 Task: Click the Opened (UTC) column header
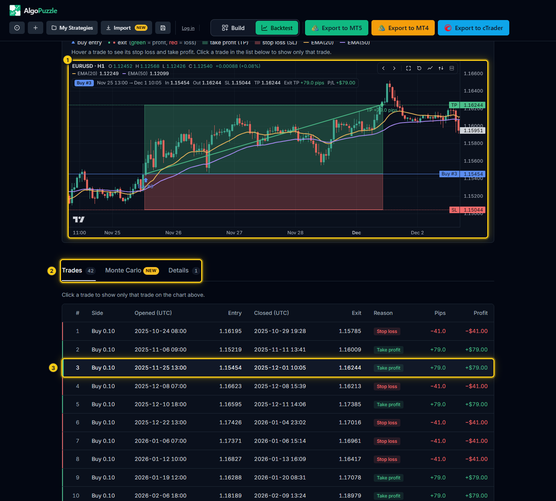coord(153,313)
